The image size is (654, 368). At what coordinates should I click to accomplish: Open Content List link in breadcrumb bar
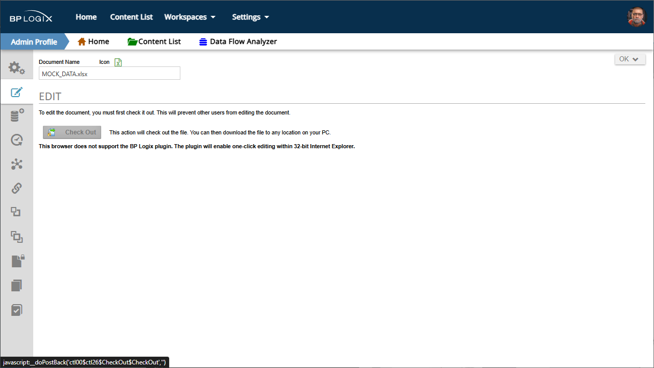(x=159, y=41)
